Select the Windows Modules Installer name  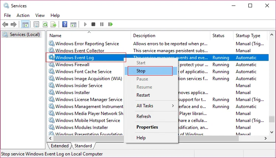click(82, 127)
